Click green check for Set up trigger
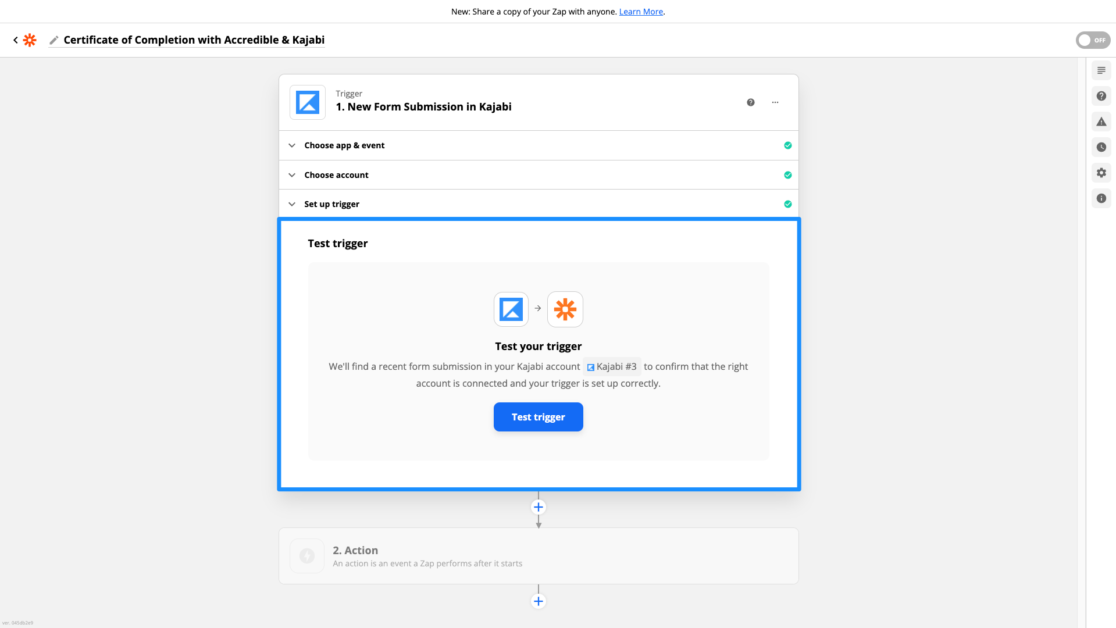 click(x=788, y=204)
